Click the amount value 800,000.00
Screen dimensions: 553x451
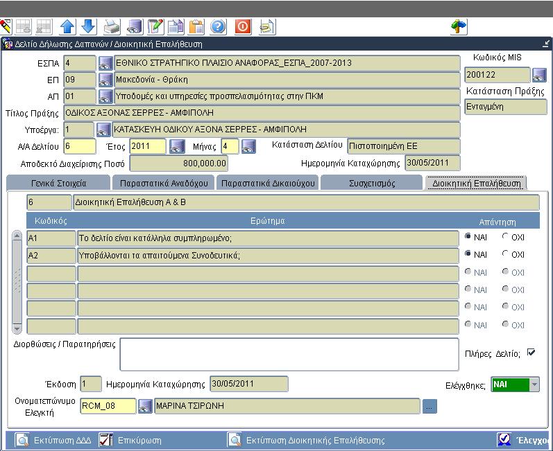(205, 163)
